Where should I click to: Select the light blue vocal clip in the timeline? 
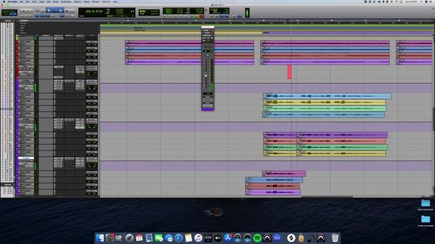coord(327,96)
